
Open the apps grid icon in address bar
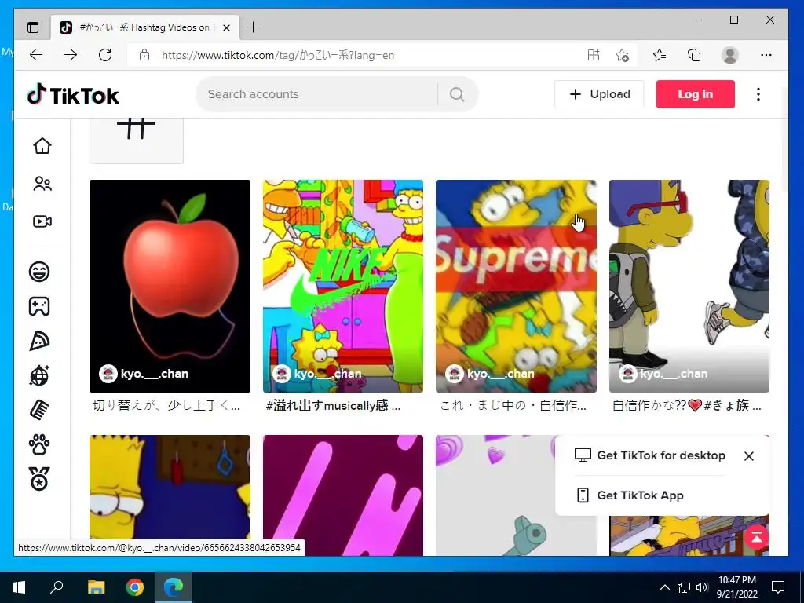[x=594, y=55]
